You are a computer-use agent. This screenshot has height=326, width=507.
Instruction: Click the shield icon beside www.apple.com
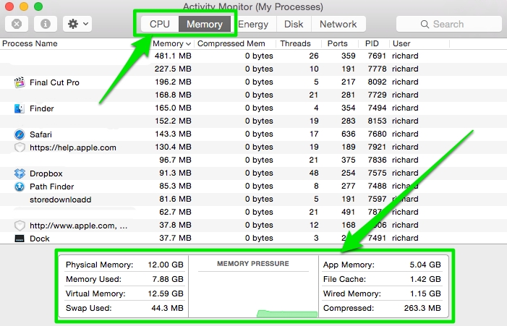(x=20, y=226)
